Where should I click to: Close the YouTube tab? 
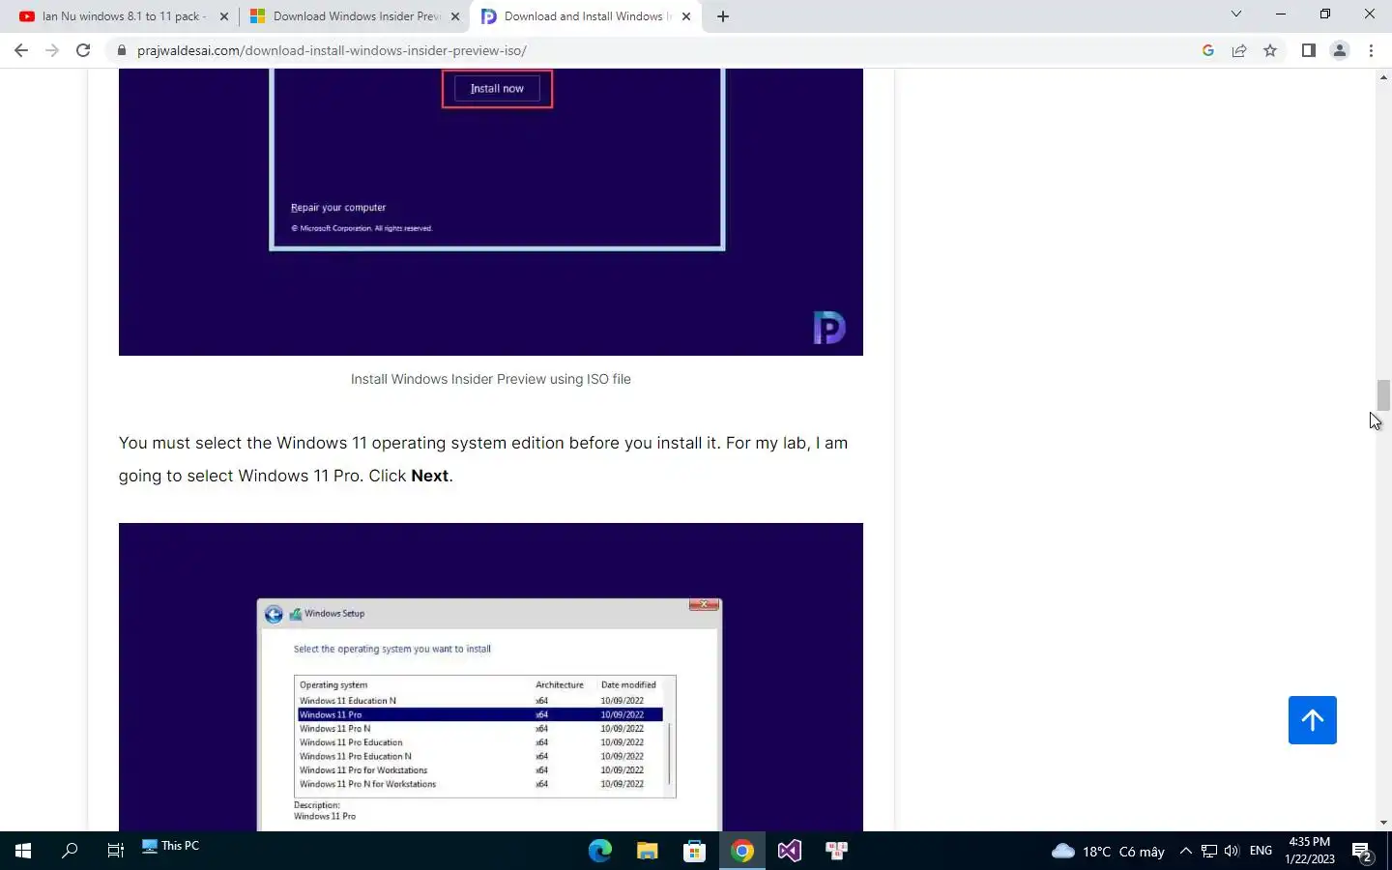[224, 16]
